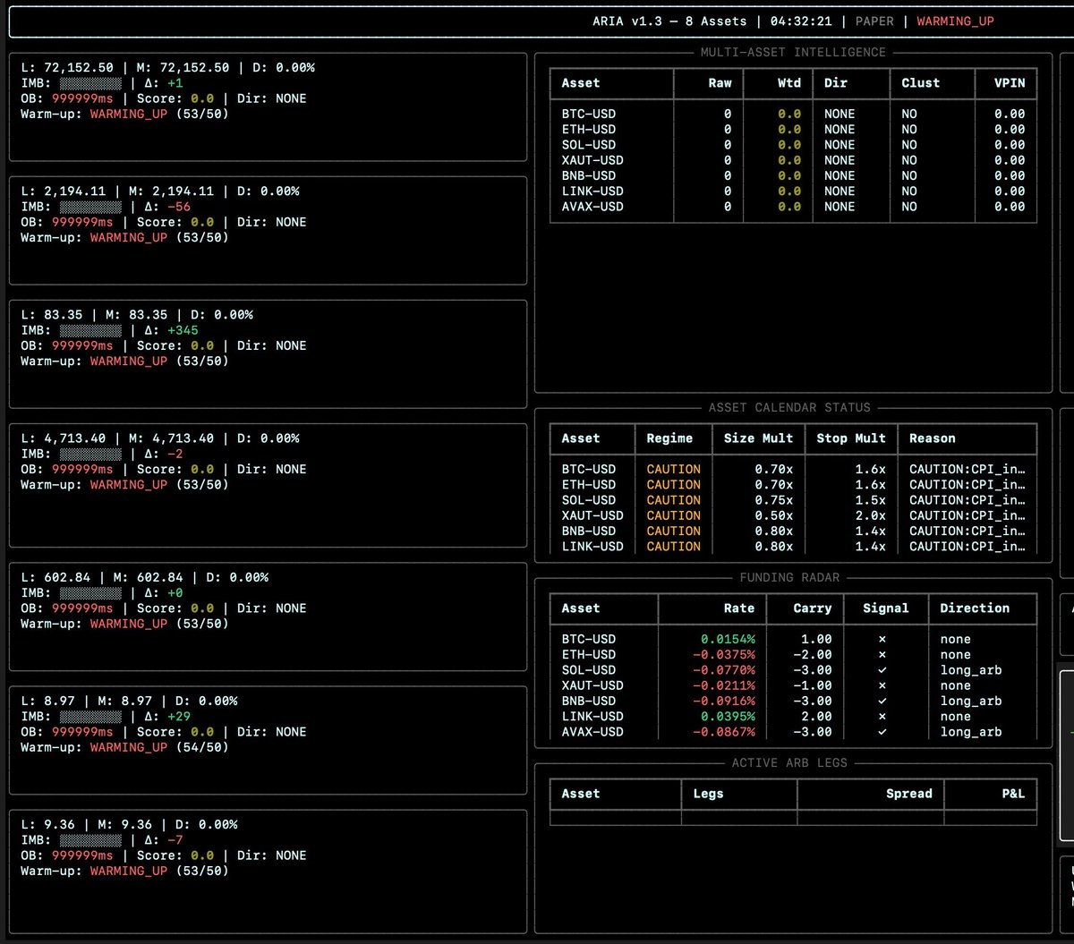Select the Clust column header
This screenshot has width=1074, height=944.
[921, 82]
